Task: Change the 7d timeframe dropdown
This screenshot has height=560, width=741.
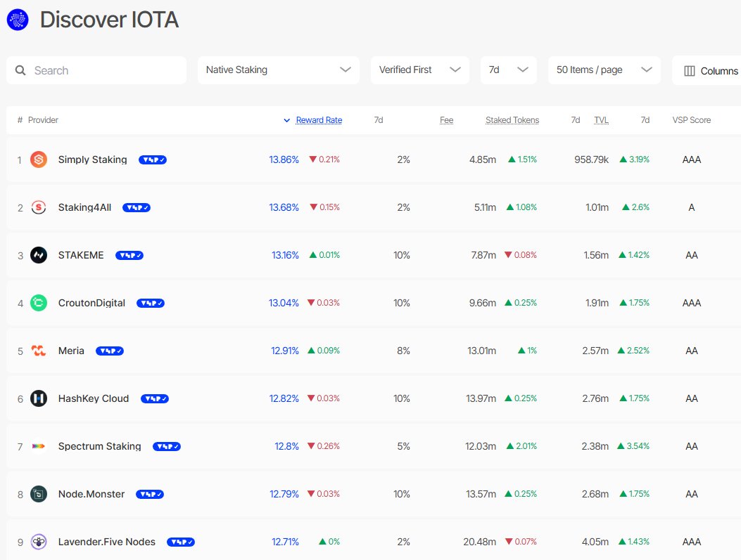Action: (508, 70)
